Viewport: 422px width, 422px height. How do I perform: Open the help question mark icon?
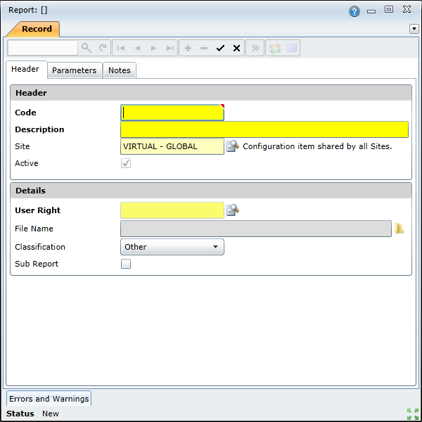pyautogui.click(x=354, y=11)
